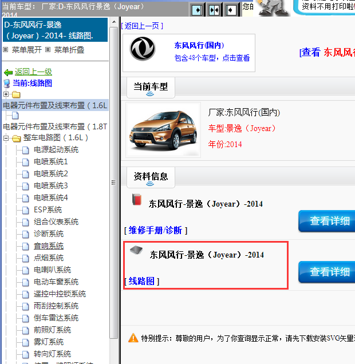Click the Dongfeng logo image
This screenshot has width=355, height=364.
(143, 49)
